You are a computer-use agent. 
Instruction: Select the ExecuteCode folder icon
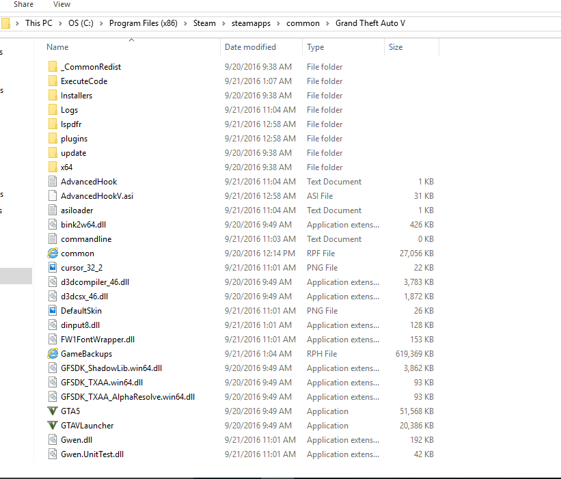pyautogui.click(x=53, y=81)
